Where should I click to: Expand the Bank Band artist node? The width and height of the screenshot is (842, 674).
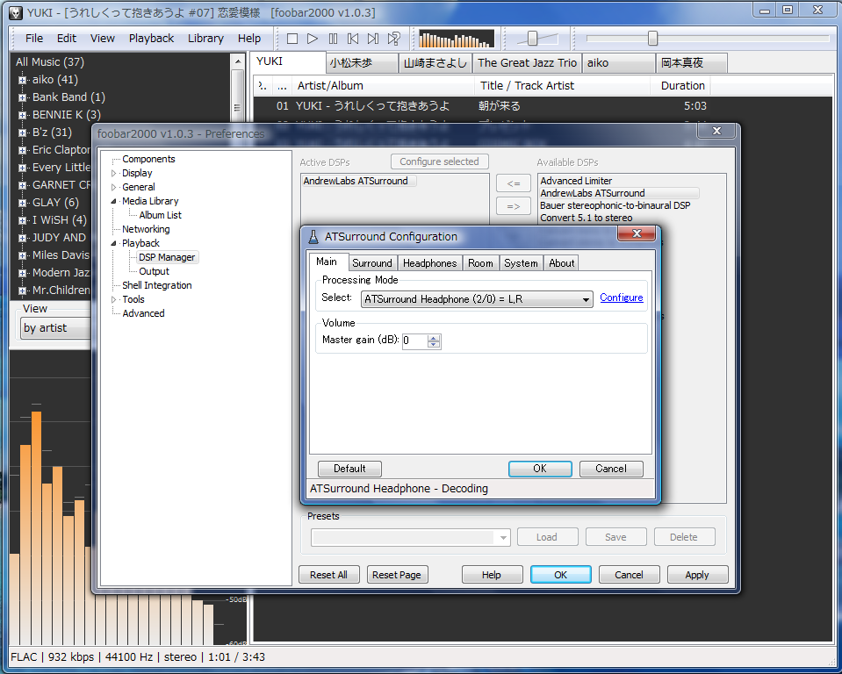pyautogui.click(x=23, y=97)
